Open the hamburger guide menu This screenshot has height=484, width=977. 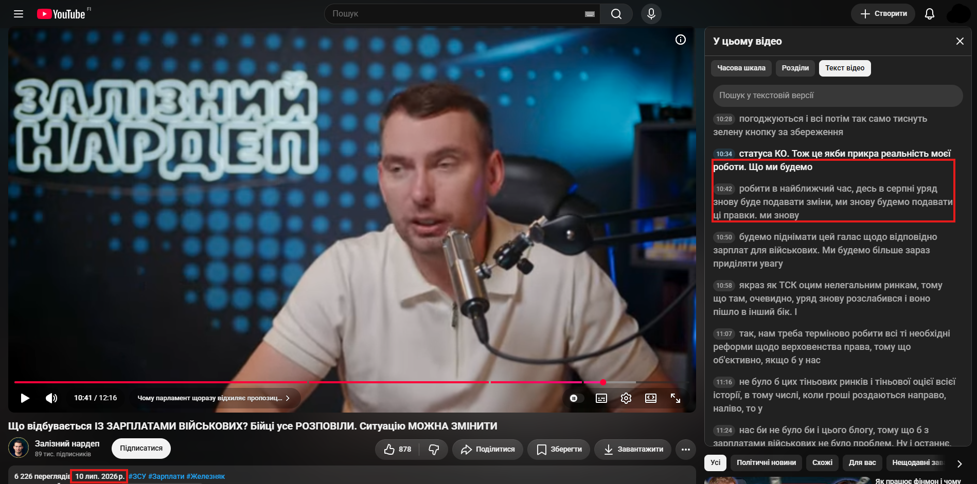point(19,14)
